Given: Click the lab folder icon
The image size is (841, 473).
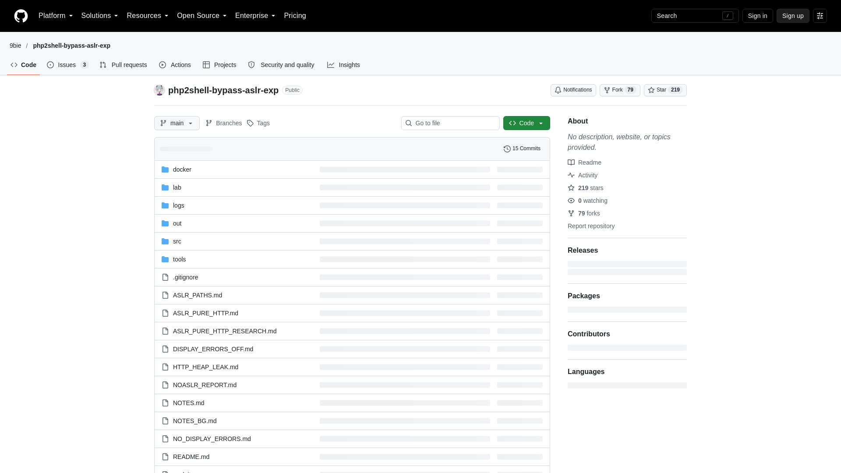Looking at the screenshot, I should click(x=165, y=187).
